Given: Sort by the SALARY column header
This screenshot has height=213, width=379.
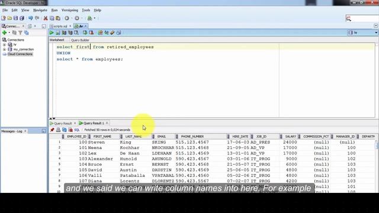Looking at the screenshot, I should pos(290,137).
